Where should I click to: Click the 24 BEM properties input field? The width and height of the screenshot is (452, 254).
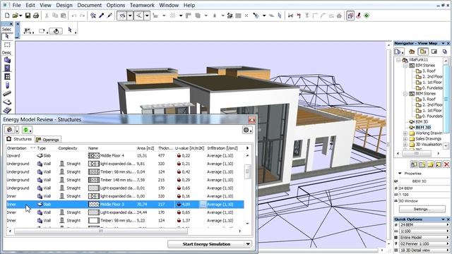424,188
